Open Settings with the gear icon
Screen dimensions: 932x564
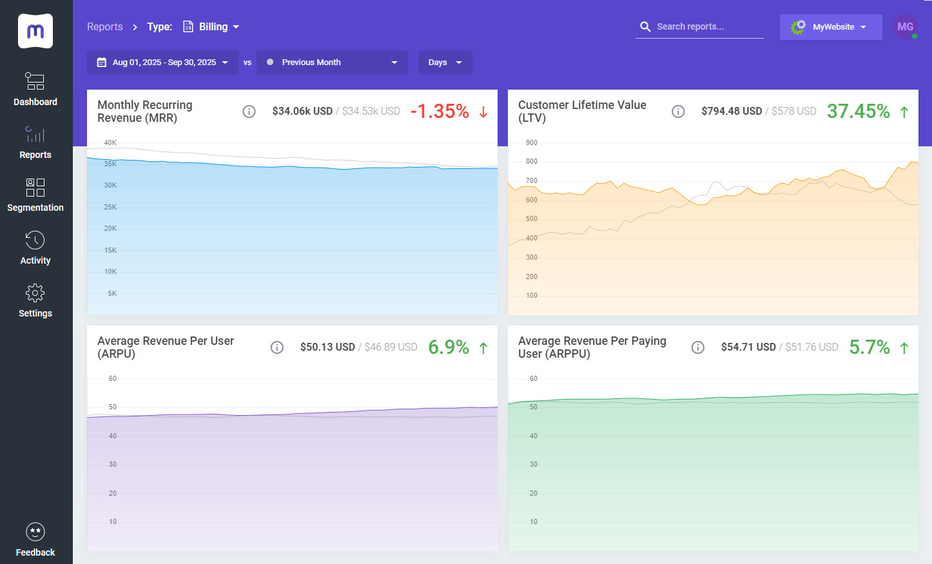pyautogui.click(x=35, y=293)
